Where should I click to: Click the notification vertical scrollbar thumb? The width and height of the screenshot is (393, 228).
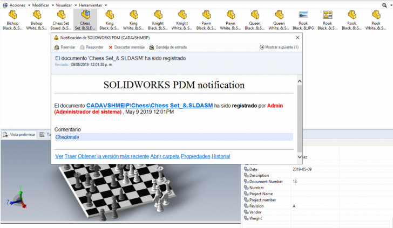(x=300, y=119)
